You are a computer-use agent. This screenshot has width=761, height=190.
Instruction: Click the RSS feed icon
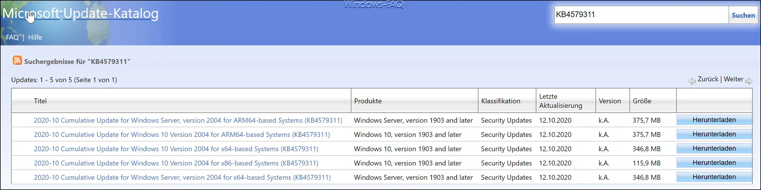point(17,60)
